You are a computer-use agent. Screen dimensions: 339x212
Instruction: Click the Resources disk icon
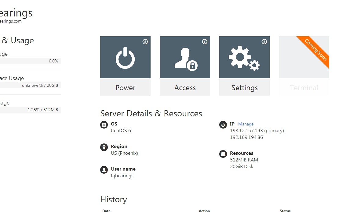(x=223, y=154)
